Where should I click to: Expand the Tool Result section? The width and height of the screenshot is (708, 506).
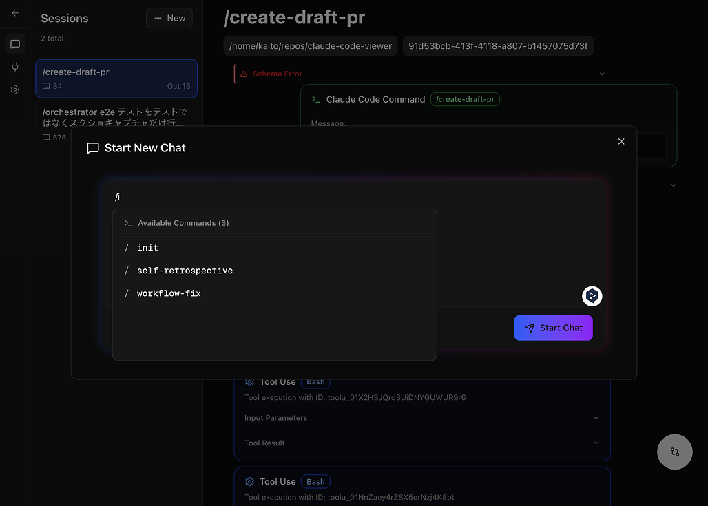596,443
